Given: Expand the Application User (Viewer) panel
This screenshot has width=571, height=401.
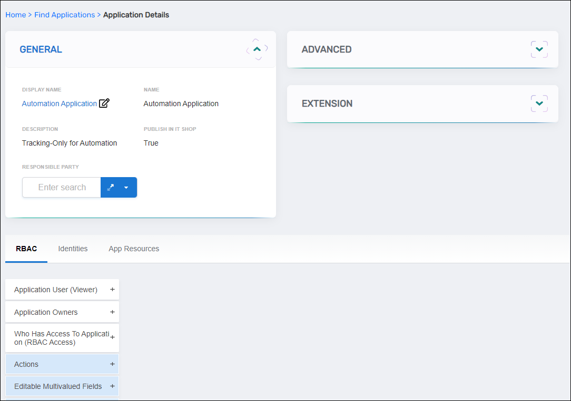Looking at the screenshot, I should pos(112,289).
